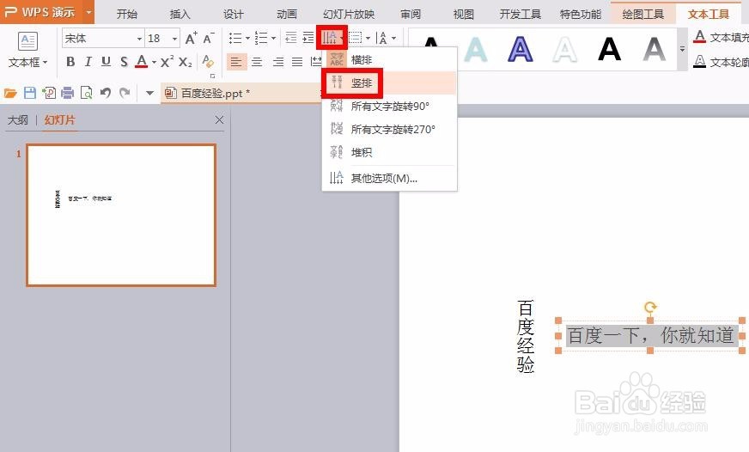
Task: Toggle bold formatting
Action: point(70,62)
